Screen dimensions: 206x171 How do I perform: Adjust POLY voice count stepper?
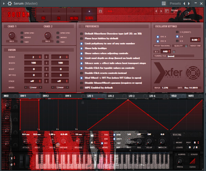(198, 143)
